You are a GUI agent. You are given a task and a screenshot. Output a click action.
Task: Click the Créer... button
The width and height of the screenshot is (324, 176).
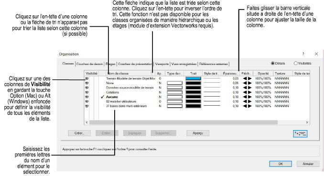click(79, 133)
